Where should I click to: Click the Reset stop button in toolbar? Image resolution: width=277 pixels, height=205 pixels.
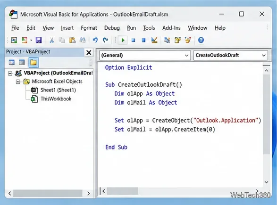pos(144,40)
